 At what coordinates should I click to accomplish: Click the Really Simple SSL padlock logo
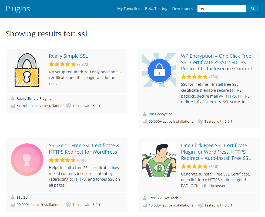27,70
